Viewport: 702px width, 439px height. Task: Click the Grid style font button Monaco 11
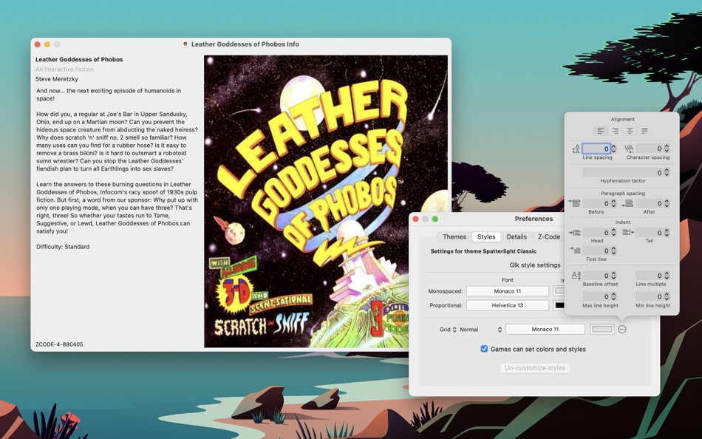coord(545,330)
